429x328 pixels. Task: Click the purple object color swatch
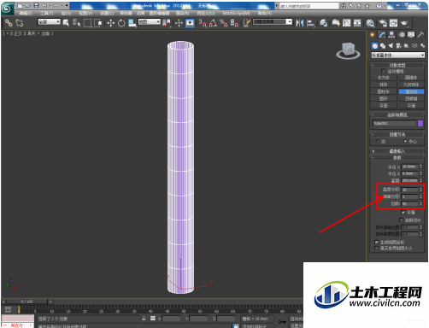click(420, 123)
